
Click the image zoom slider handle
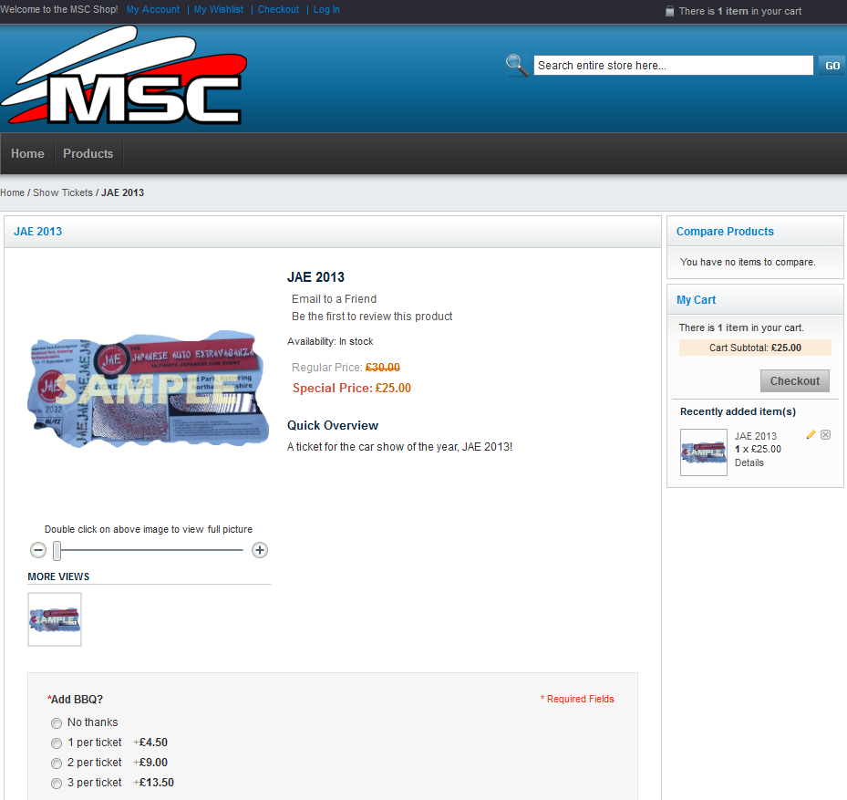tap(57, 551)
